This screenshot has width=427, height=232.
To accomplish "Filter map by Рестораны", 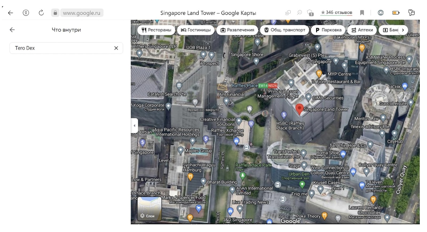I will click(x=156, y=30).
